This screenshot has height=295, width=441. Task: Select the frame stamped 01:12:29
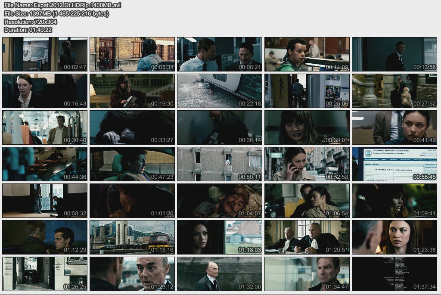coord(45,237)
